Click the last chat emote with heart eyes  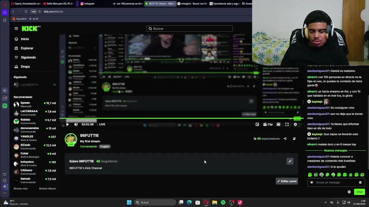(362, 175)
